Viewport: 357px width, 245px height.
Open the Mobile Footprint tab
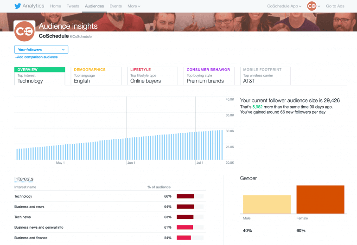tap(265, 76)
